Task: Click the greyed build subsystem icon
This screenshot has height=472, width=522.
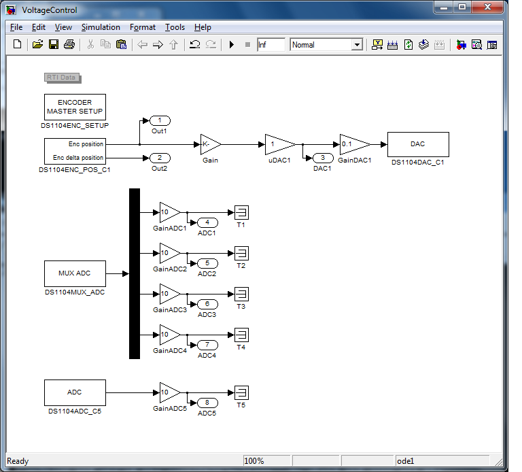Action: 440,44
